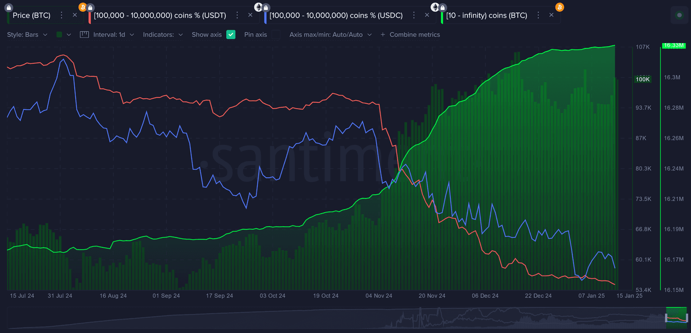Open Axis max/min Auto/Auto dropdown
The height and width of the screenshot is (333, 691).
(331, 35)
